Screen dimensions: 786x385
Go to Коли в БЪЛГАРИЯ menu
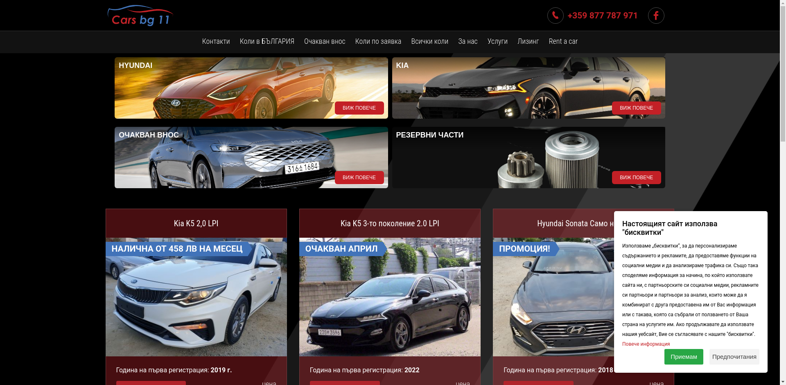(267, 41)
